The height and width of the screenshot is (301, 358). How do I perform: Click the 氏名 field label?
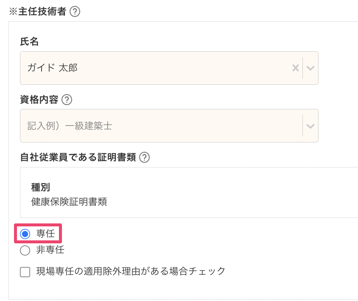point(29,42)
